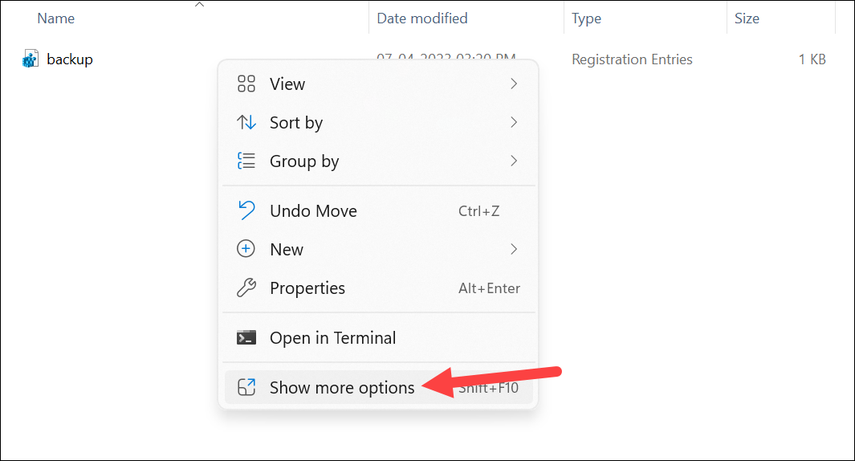Image resolution: width=855 pixels, height=461 pixels.
Task: Click the View grid icon
Action: coord(246,84)
